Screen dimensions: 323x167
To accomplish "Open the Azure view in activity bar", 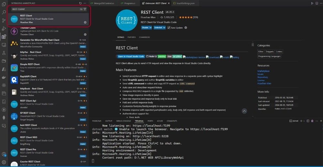I will tap(4, 69).
